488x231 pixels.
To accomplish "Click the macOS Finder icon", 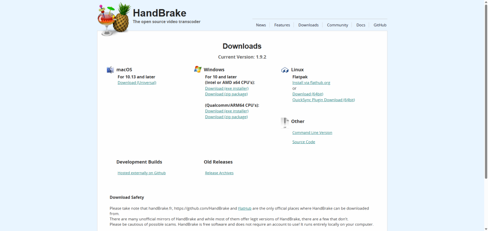I will point(110,70).
